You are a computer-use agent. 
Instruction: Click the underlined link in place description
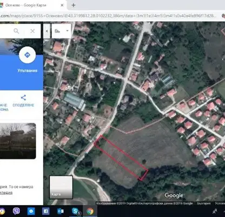[6, 193]
